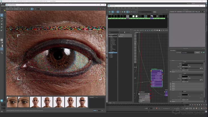Click the settings gear icon at right of RenderView toolbar
Viewport: 208px width, 117px height.
click(105, 9)
